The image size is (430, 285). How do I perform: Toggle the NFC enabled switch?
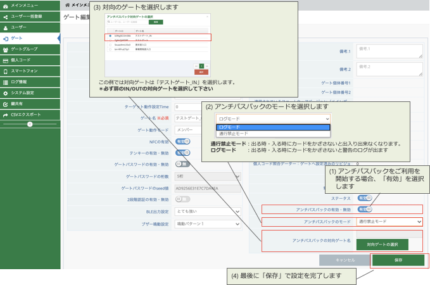(182, 141)
